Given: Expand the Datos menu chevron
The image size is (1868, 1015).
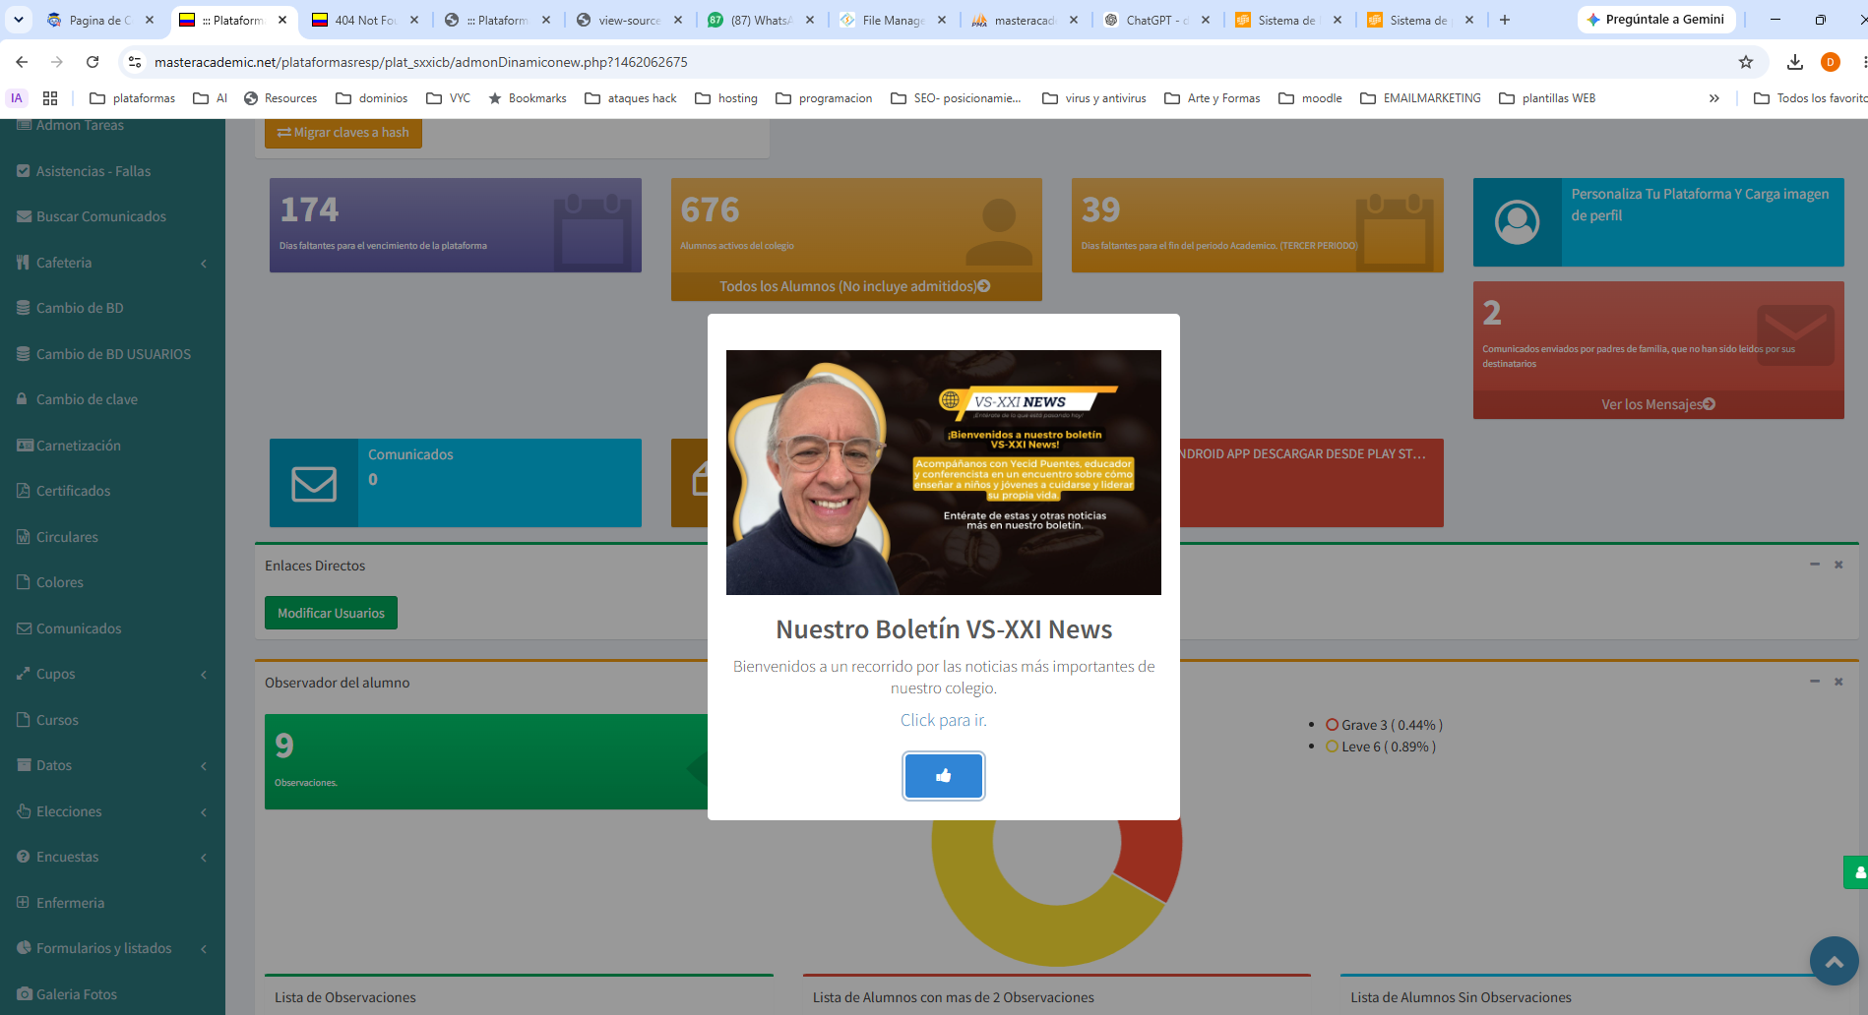Looking at the screenshot, I should [204, 765].
